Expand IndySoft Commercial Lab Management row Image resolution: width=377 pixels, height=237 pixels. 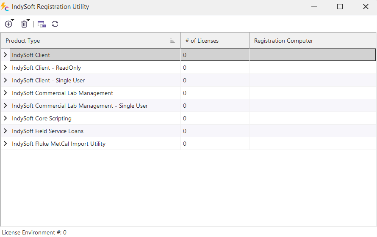point(6,93)
